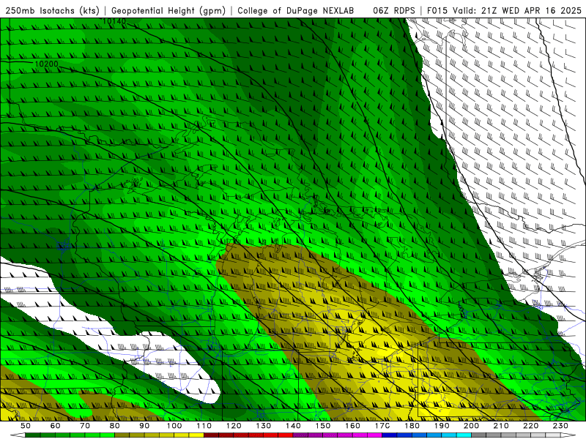Click the 210 label on the color scale
Viewport: 586px width, 439px height.
(501, 426)
